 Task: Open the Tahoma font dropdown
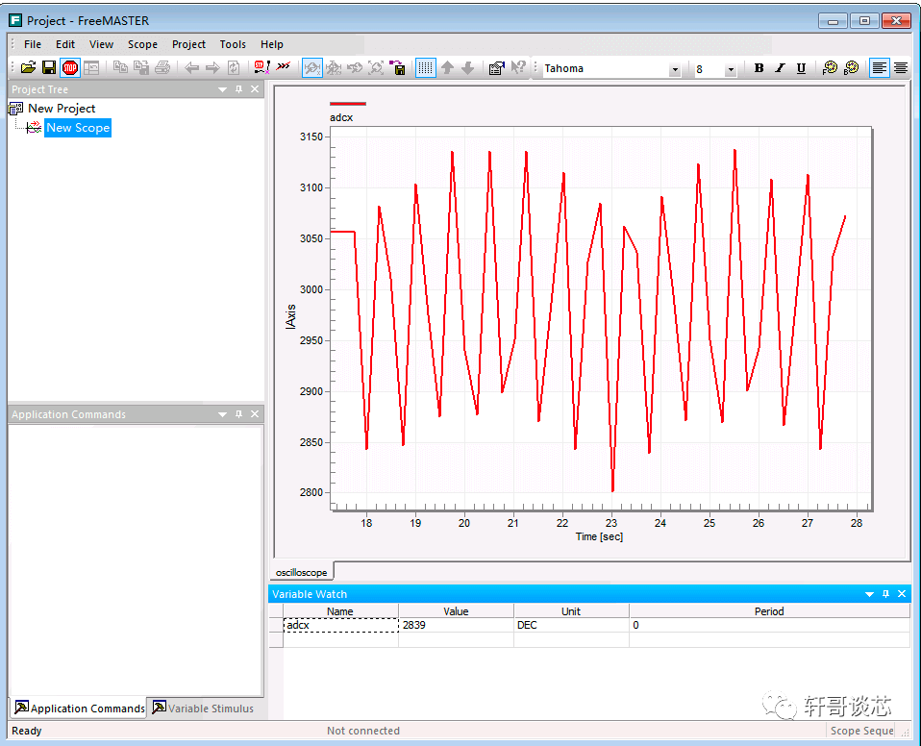(x=674, y=69)
